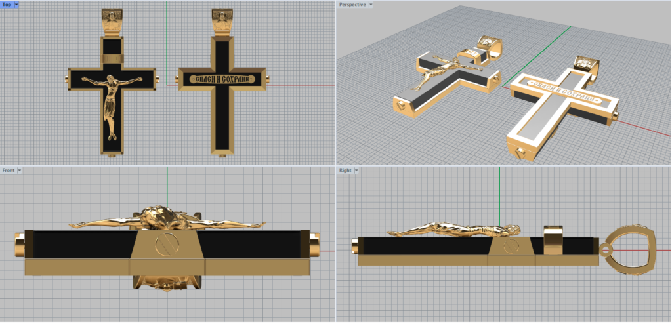Viewport: 672px width, 324px height.
Task: Select the Front viewport title label
Action: tap(9, 171)
